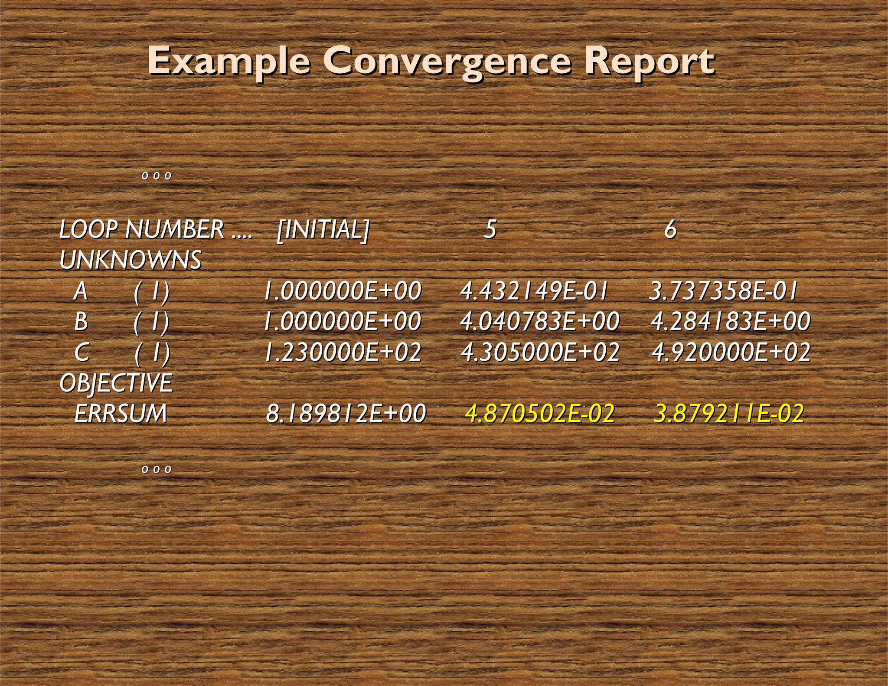Click unknown C row label
Viewport: 888px width, 686px height.
tap(82, 352)
